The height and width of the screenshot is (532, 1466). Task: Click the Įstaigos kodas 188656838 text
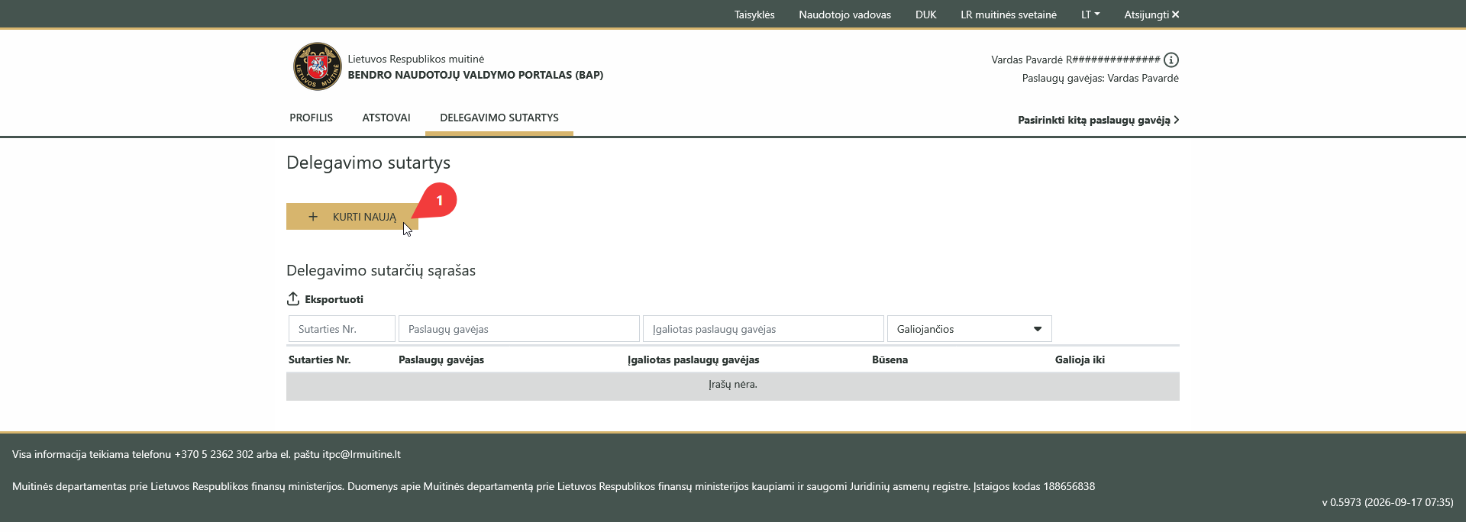coord(1034,486)
